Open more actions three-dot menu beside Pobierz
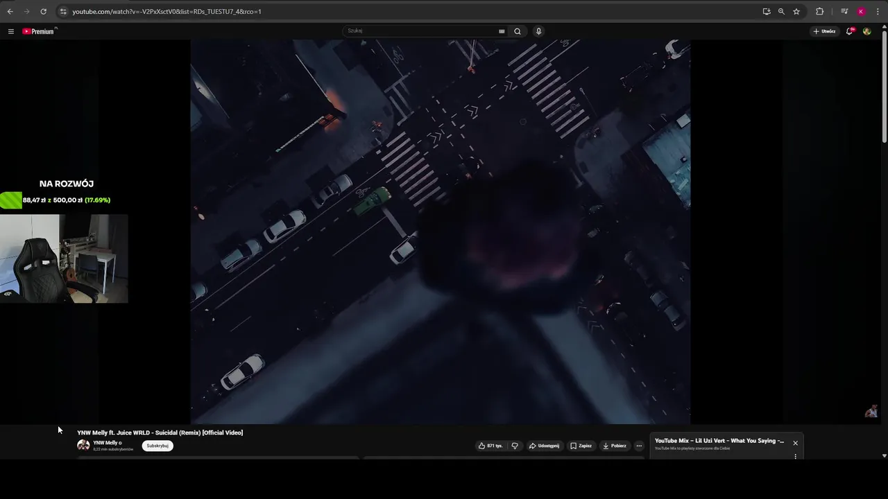 pos(639,446)
